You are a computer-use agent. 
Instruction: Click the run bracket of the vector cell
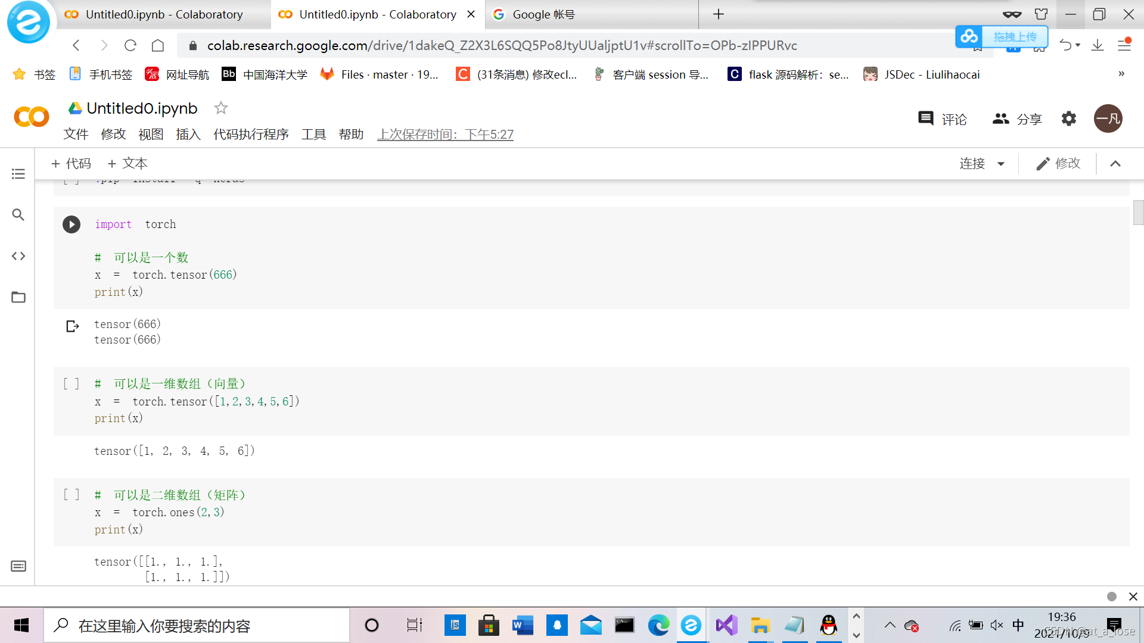coord(71,384)
